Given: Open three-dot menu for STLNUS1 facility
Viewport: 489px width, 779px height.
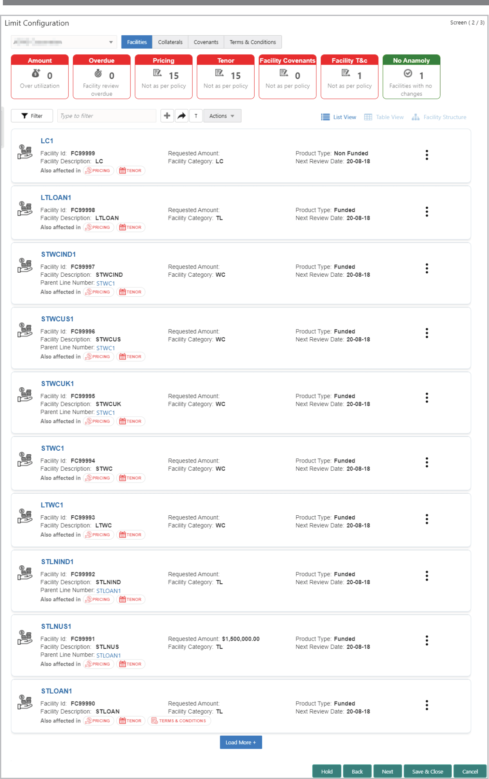Looking at the screenshot, I should [x=427, y=640].
